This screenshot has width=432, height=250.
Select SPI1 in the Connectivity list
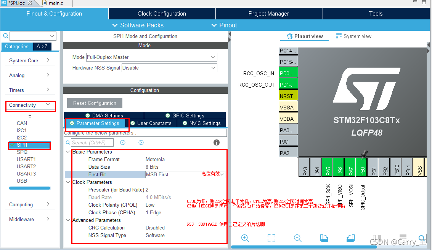pyautogui.click(x=29, y=145)
